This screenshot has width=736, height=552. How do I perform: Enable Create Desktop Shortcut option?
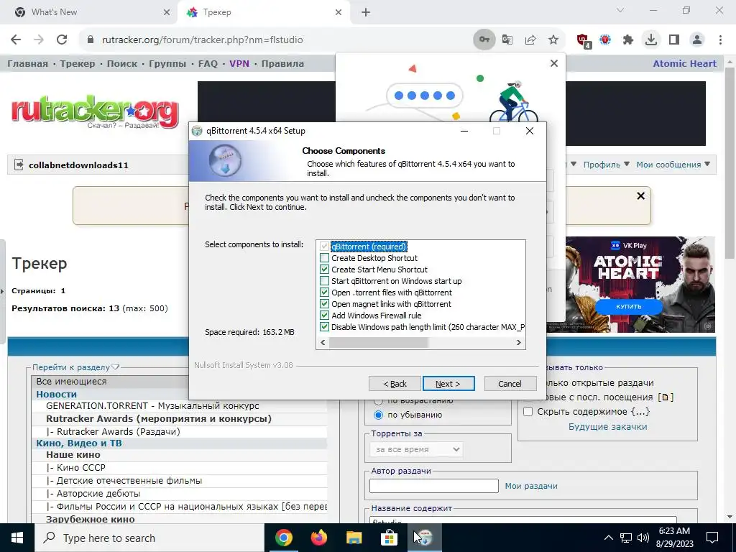[324, 258]
